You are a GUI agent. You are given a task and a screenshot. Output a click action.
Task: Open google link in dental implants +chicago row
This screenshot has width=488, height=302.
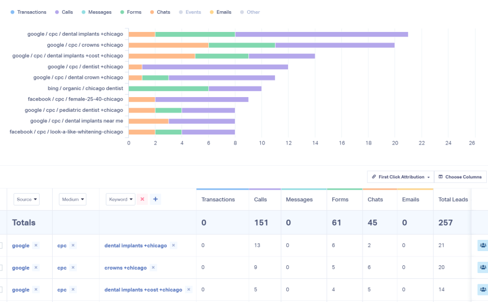tap(21, 246)
